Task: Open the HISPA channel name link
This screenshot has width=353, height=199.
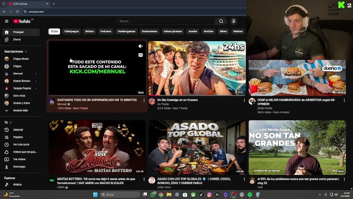Action: tap(61, 187)
